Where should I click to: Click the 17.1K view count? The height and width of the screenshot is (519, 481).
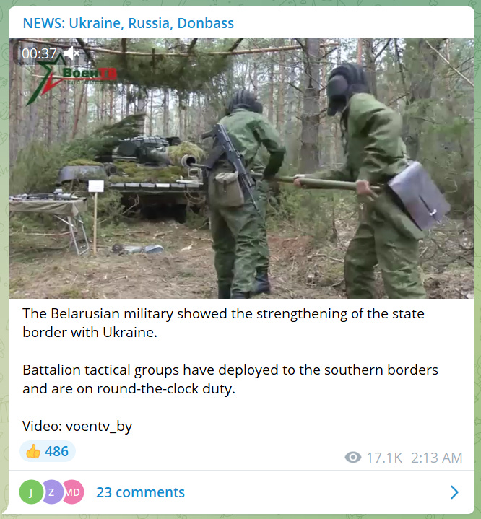(x=384, y=458)
